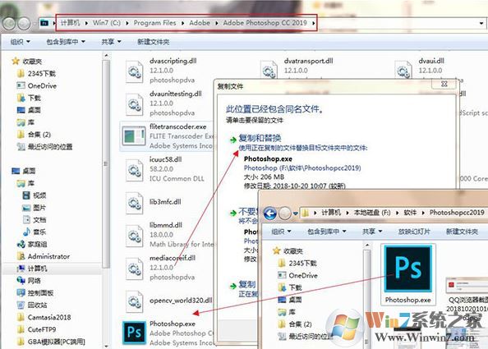Open 文档 library in navigation pane
The height and width of the screenshot is (349, 488).
[x=35, y=220]
